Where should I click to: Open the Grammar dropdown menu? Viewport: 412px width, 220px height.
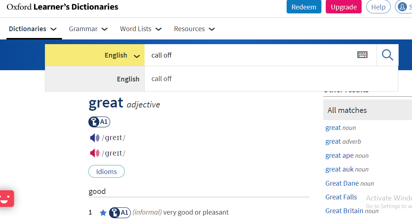[88, 29]
